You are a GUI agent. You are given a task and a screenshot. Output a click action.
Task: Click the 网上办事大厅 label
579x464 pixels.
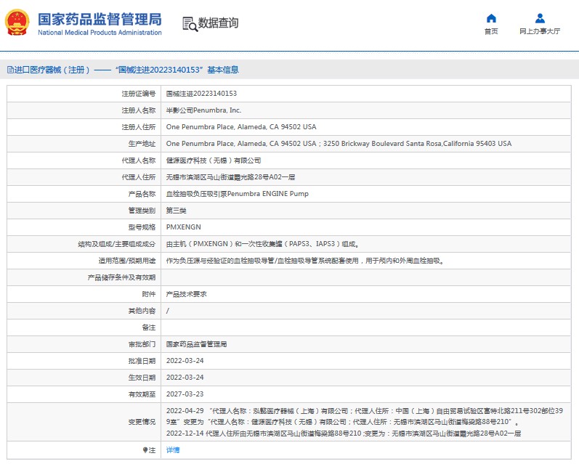pyautogui.click(x=540, y=31)
